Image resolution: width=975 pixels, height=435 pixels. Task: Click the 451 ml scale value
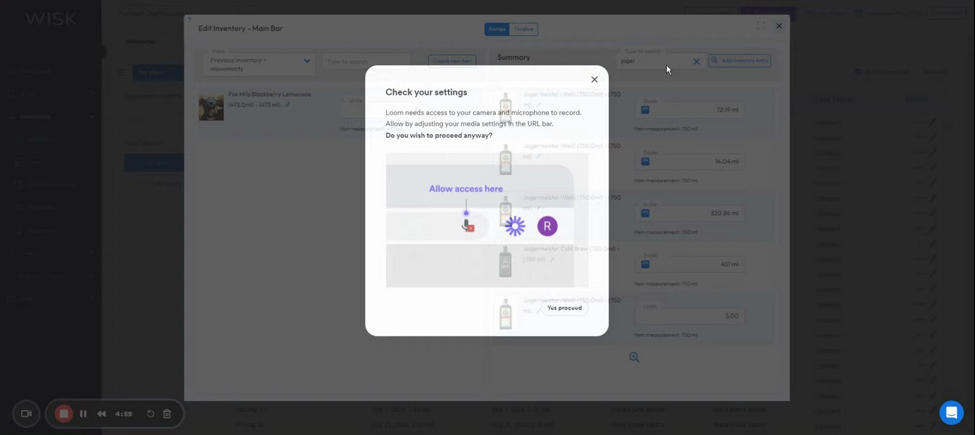[x=729, y=264]
